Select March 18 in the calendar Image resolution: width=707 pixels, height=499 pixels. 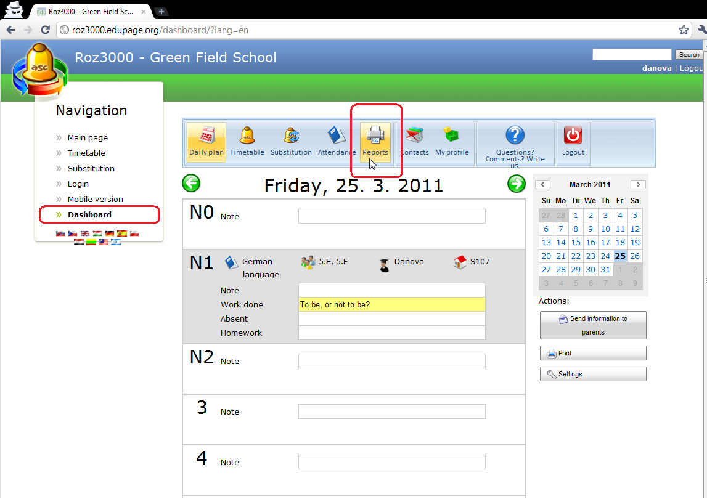pos(620,243)
